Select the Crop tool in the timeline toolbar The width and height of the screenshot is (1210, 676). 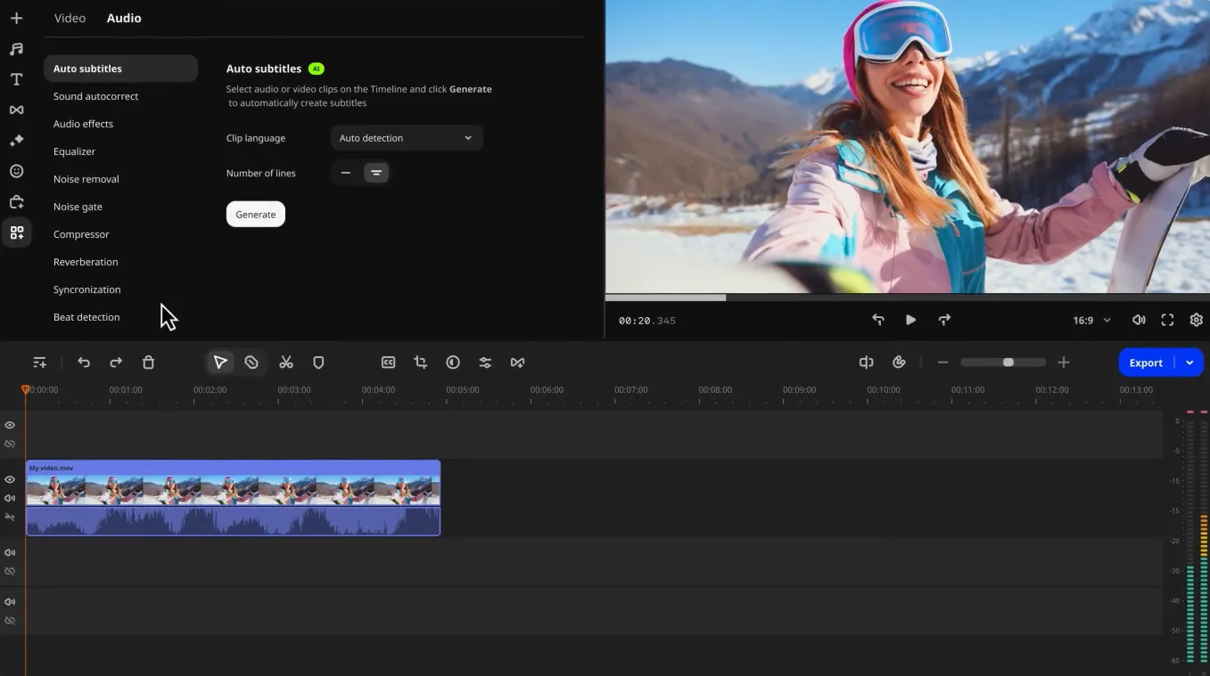coord(420,362)
